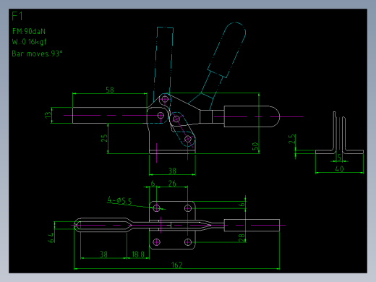Click the 38 dimension below the 25
376x282 pixels.
point(172,171)
